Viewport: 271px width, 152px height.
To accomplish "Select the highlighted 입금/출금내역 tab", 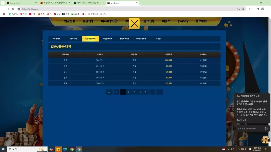I will pyautogui.click(x=91, y=39).
